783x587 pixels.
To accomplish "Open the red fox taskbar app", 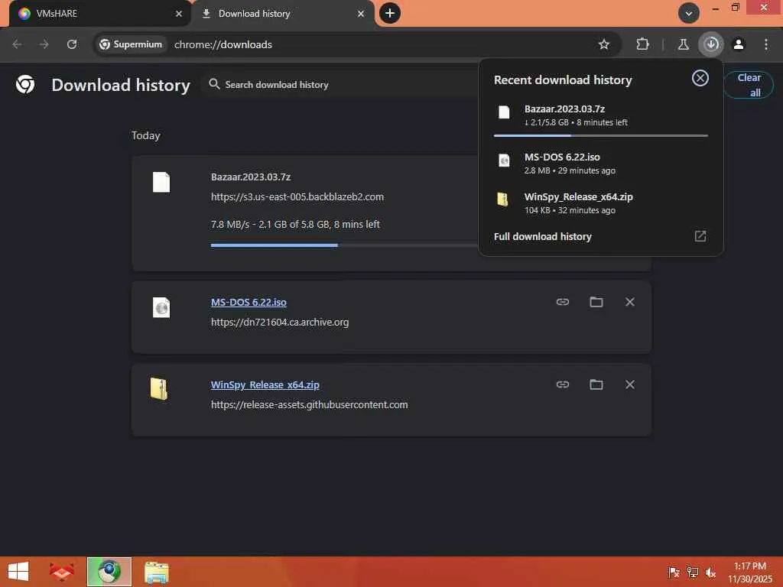I will [x=62, y=572].
